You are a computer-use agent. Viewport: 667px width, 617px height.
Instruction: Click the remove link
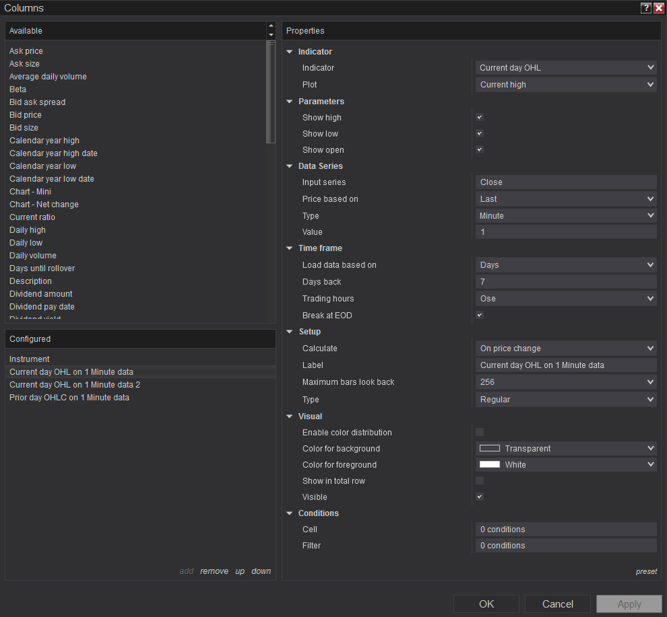[214, 571]
